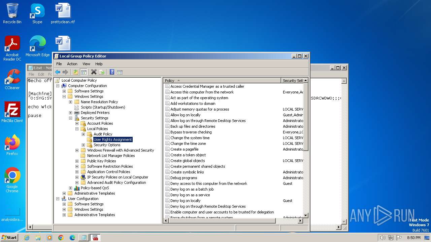Select Acrobat Reader DC desktop icon
431x242 pixels.
pyautogui.click(x=12, y=48)
